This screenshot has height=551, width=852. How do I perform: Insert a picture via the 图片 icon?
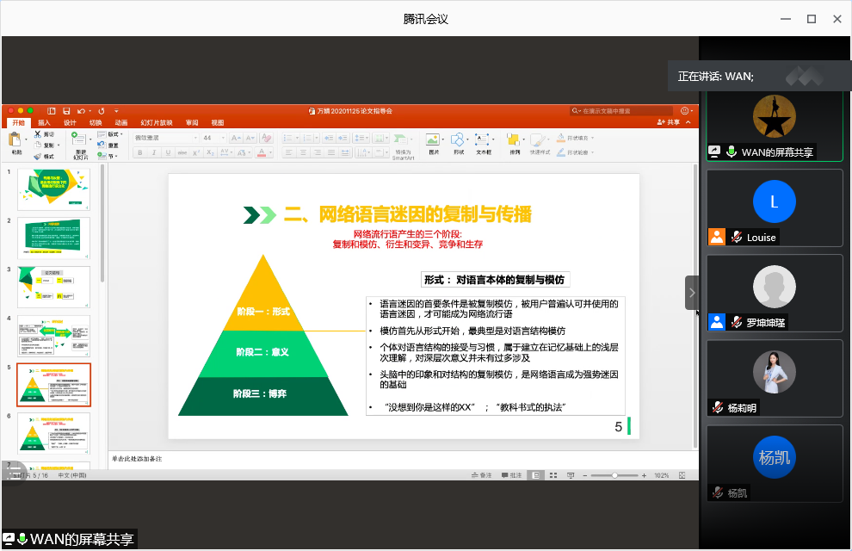tap(433, 140)
